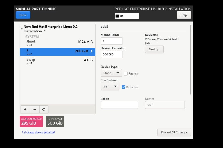Viewport: 223px width, 148px height.
Task: Click the plus icon to add a mount point
Action: pos(25,109)
